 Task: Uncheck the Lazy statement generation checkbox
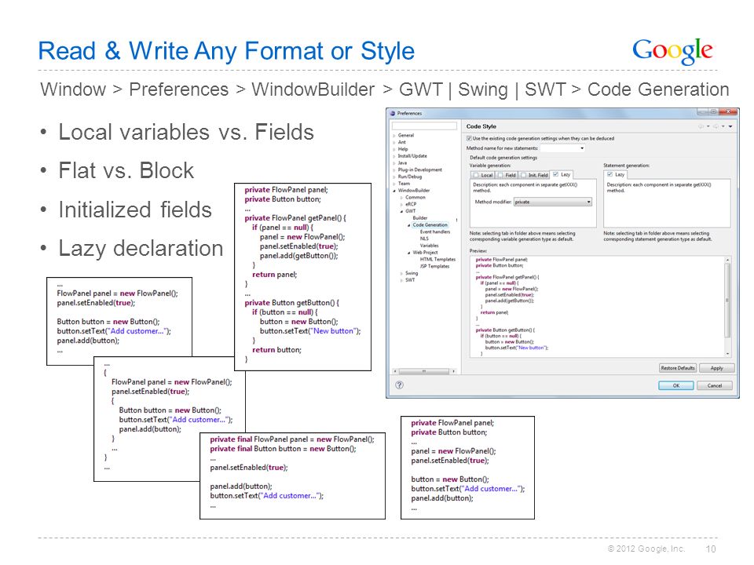[x=609, y=174]
